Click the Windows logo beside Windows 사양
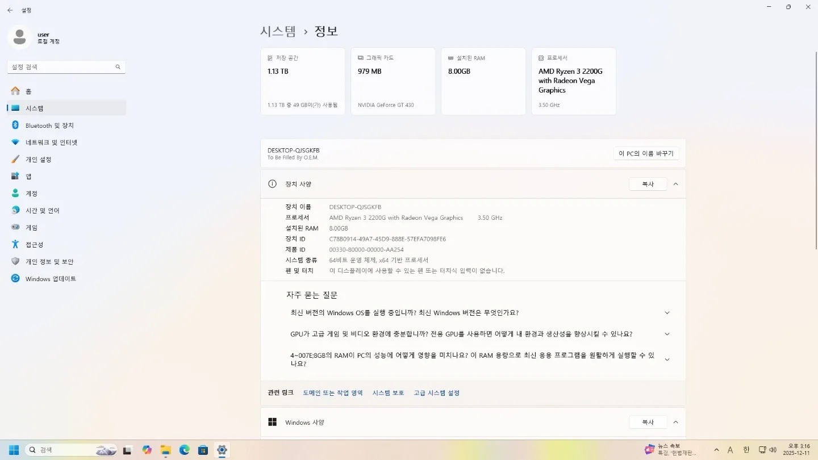Viewport: 818px width, 460px height. click(273, 423)
